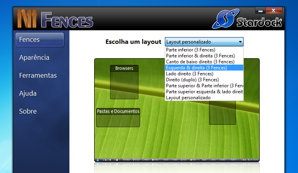Choose Lado direito (3 Fences) option

(204, 74)
